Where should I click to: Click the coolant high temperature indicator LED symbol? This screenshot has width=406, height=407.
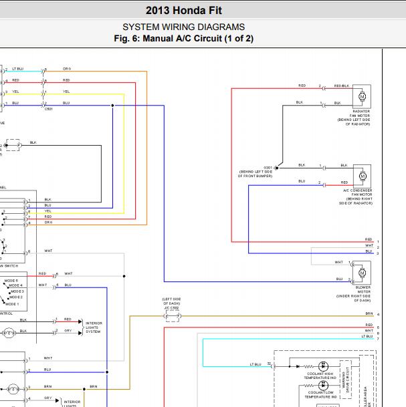click(323, 366)
